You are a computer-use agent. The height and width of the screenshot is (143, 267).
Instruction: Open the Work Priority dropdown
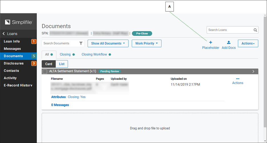[x=146, y=43]
